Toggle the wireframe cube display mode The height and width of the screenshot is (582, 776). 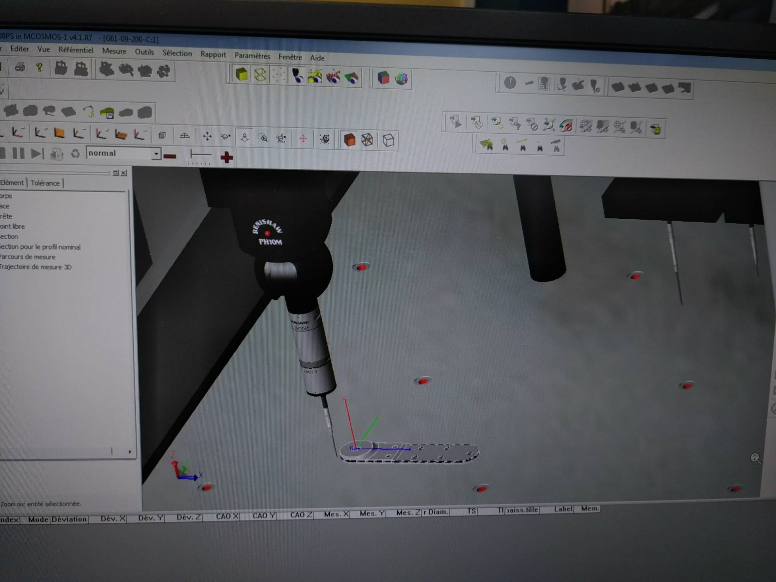tap(368, 140)
